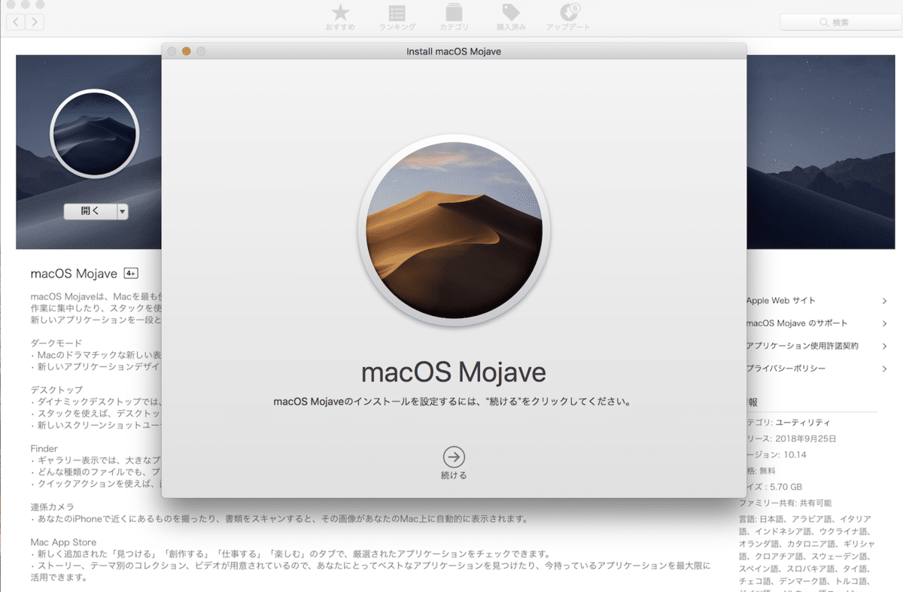Click the ダークモード section heading

pyautogui.click(x=56, y=343)
